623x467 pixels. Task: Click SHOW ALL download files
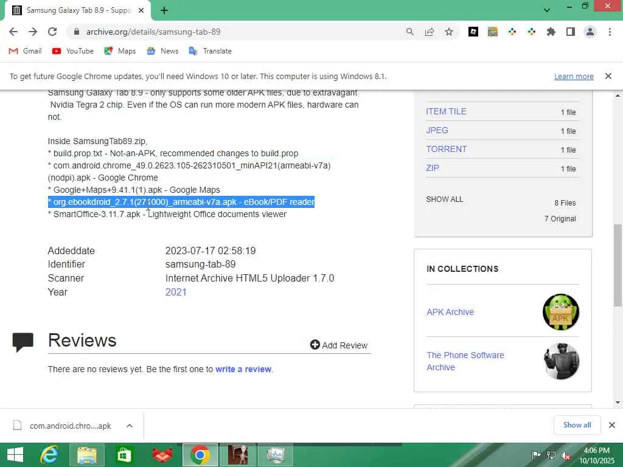(445, 199)
